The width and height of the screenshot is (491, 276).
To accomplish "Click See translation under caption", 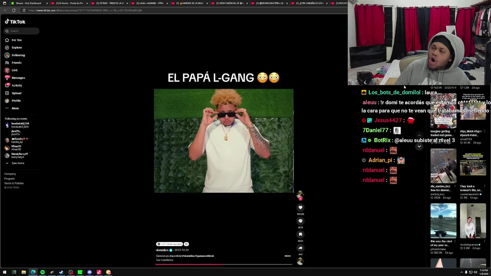I will pyautogui.click(x=165, y=260).
